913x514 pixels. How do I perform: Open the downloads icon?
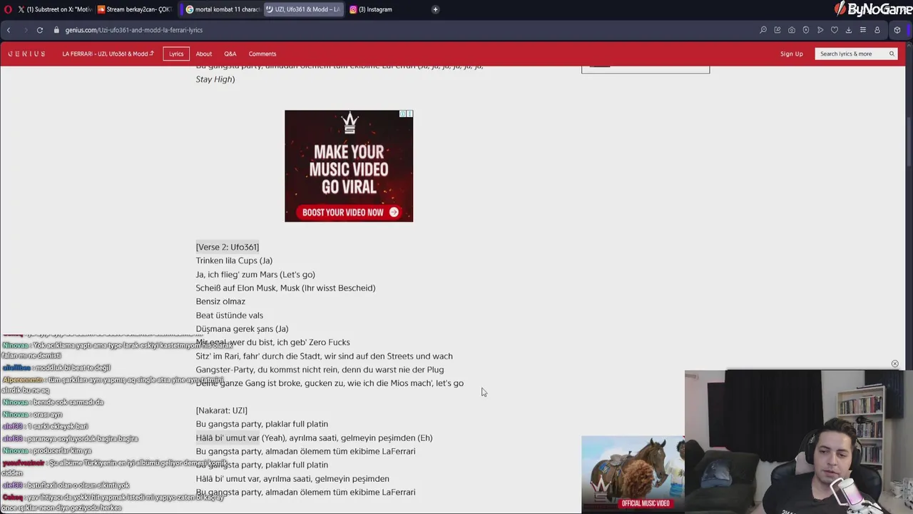[849, 30]
